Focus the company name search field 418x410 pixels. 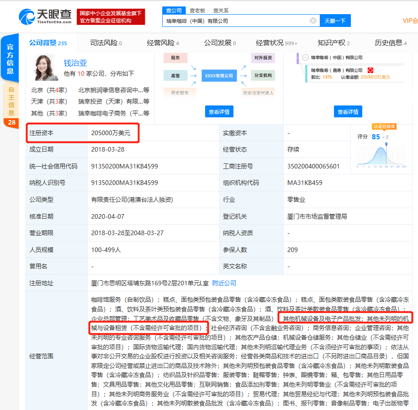point(236,21)
